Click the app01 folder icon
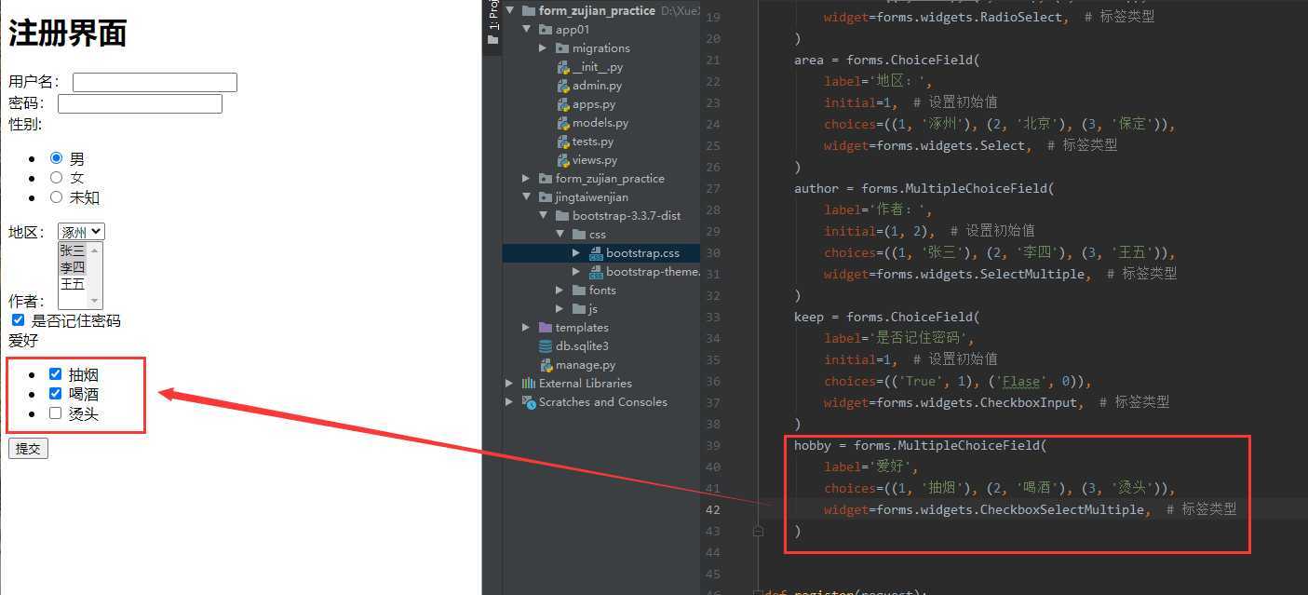 coord(546,30)
